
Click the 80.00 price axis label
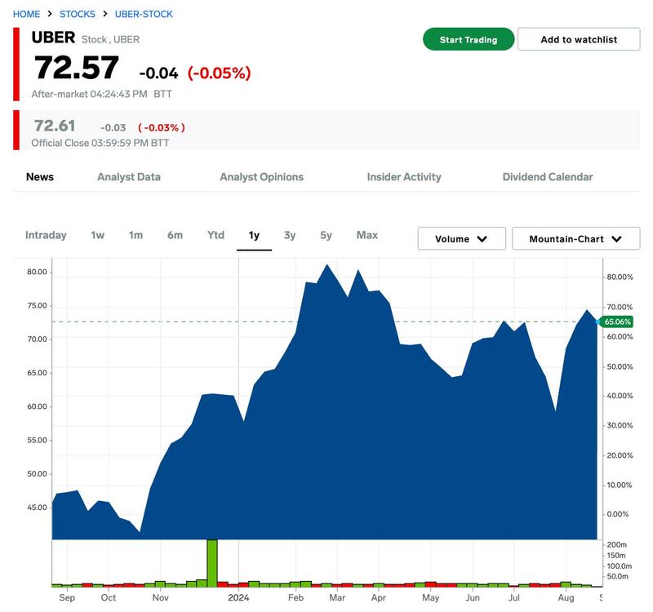pos(37,272)
